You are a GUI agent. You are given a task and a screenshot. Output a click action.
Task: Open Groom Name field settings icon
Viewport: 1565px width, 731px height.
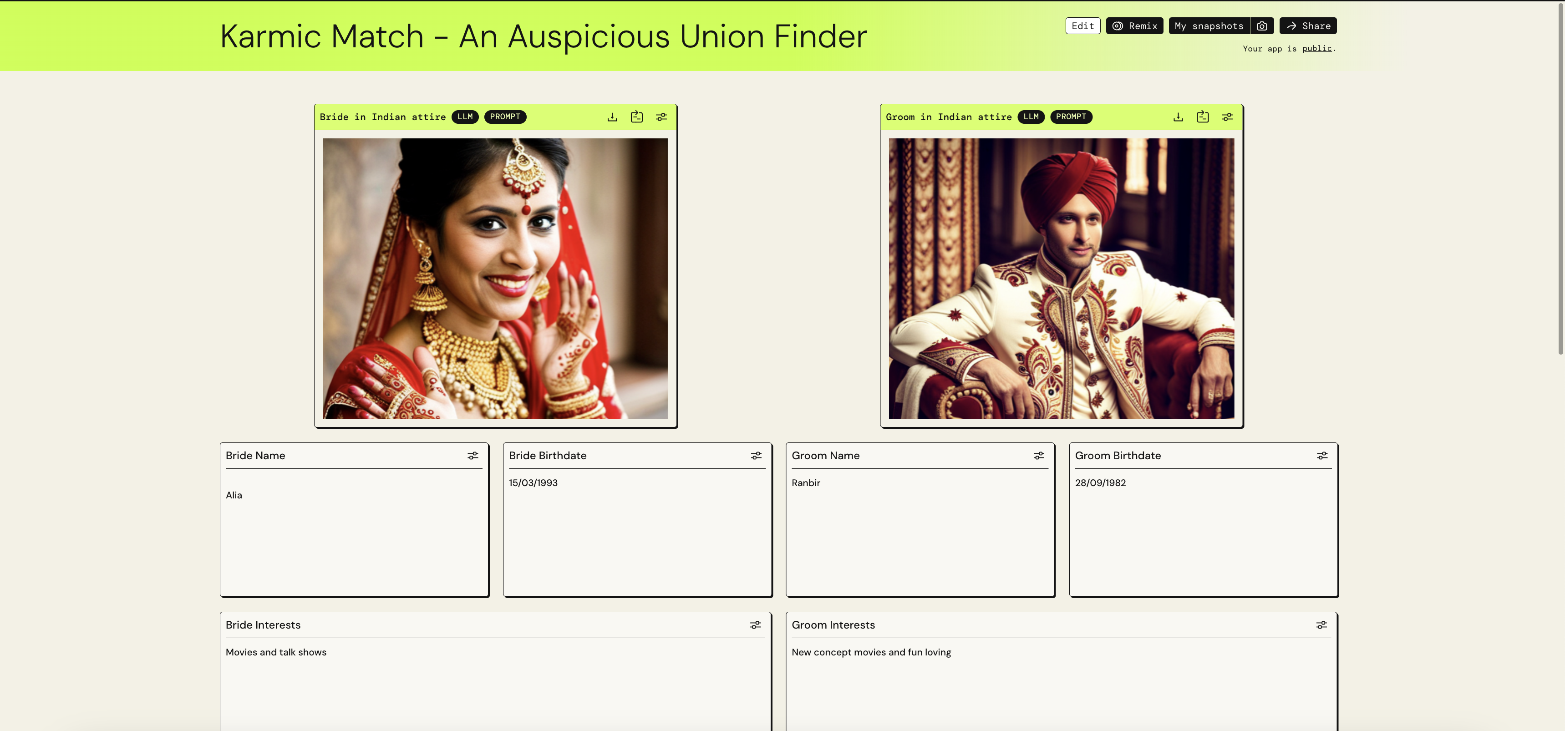pos(1038,455)
